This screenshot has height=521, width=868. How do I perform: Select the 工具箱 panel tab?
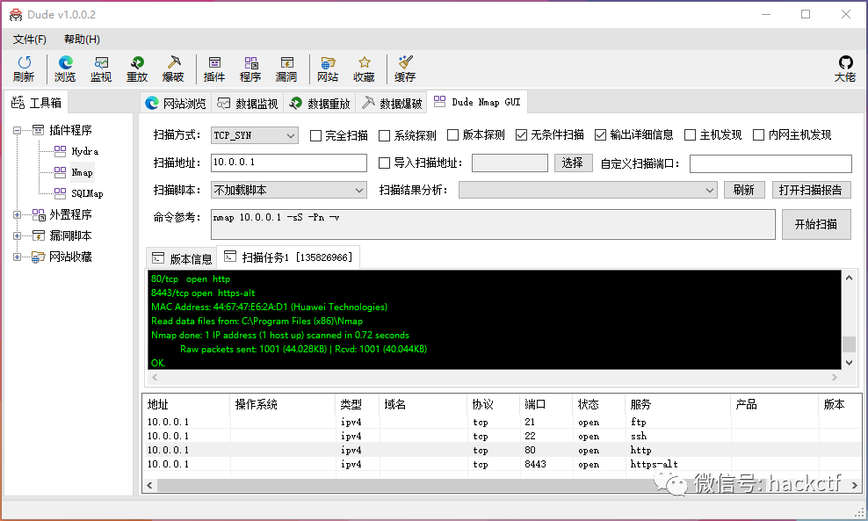click(37, 103)
